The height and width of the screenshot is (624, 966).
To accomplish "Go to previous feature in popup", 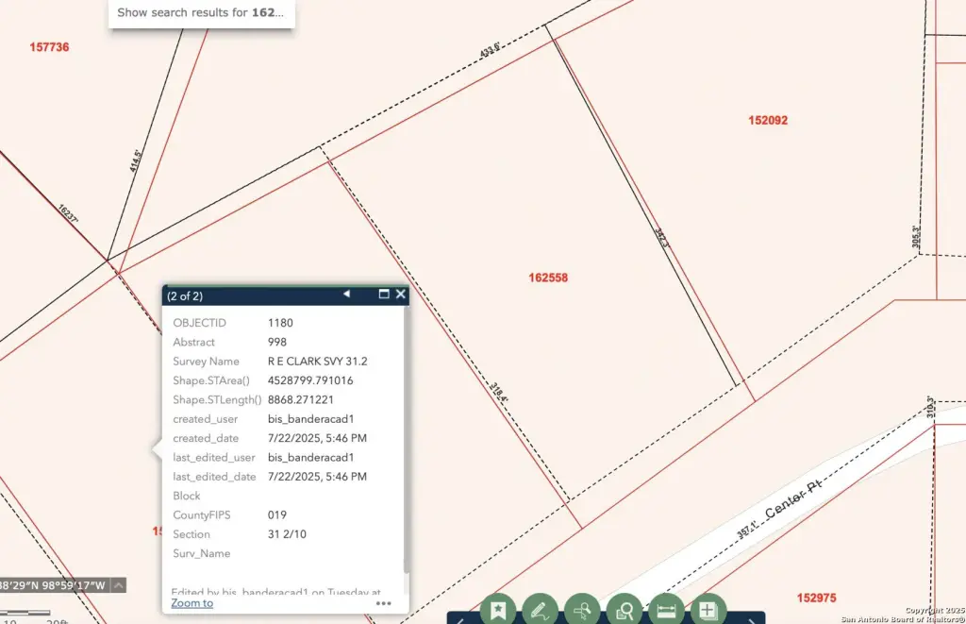I will [346, 295].
